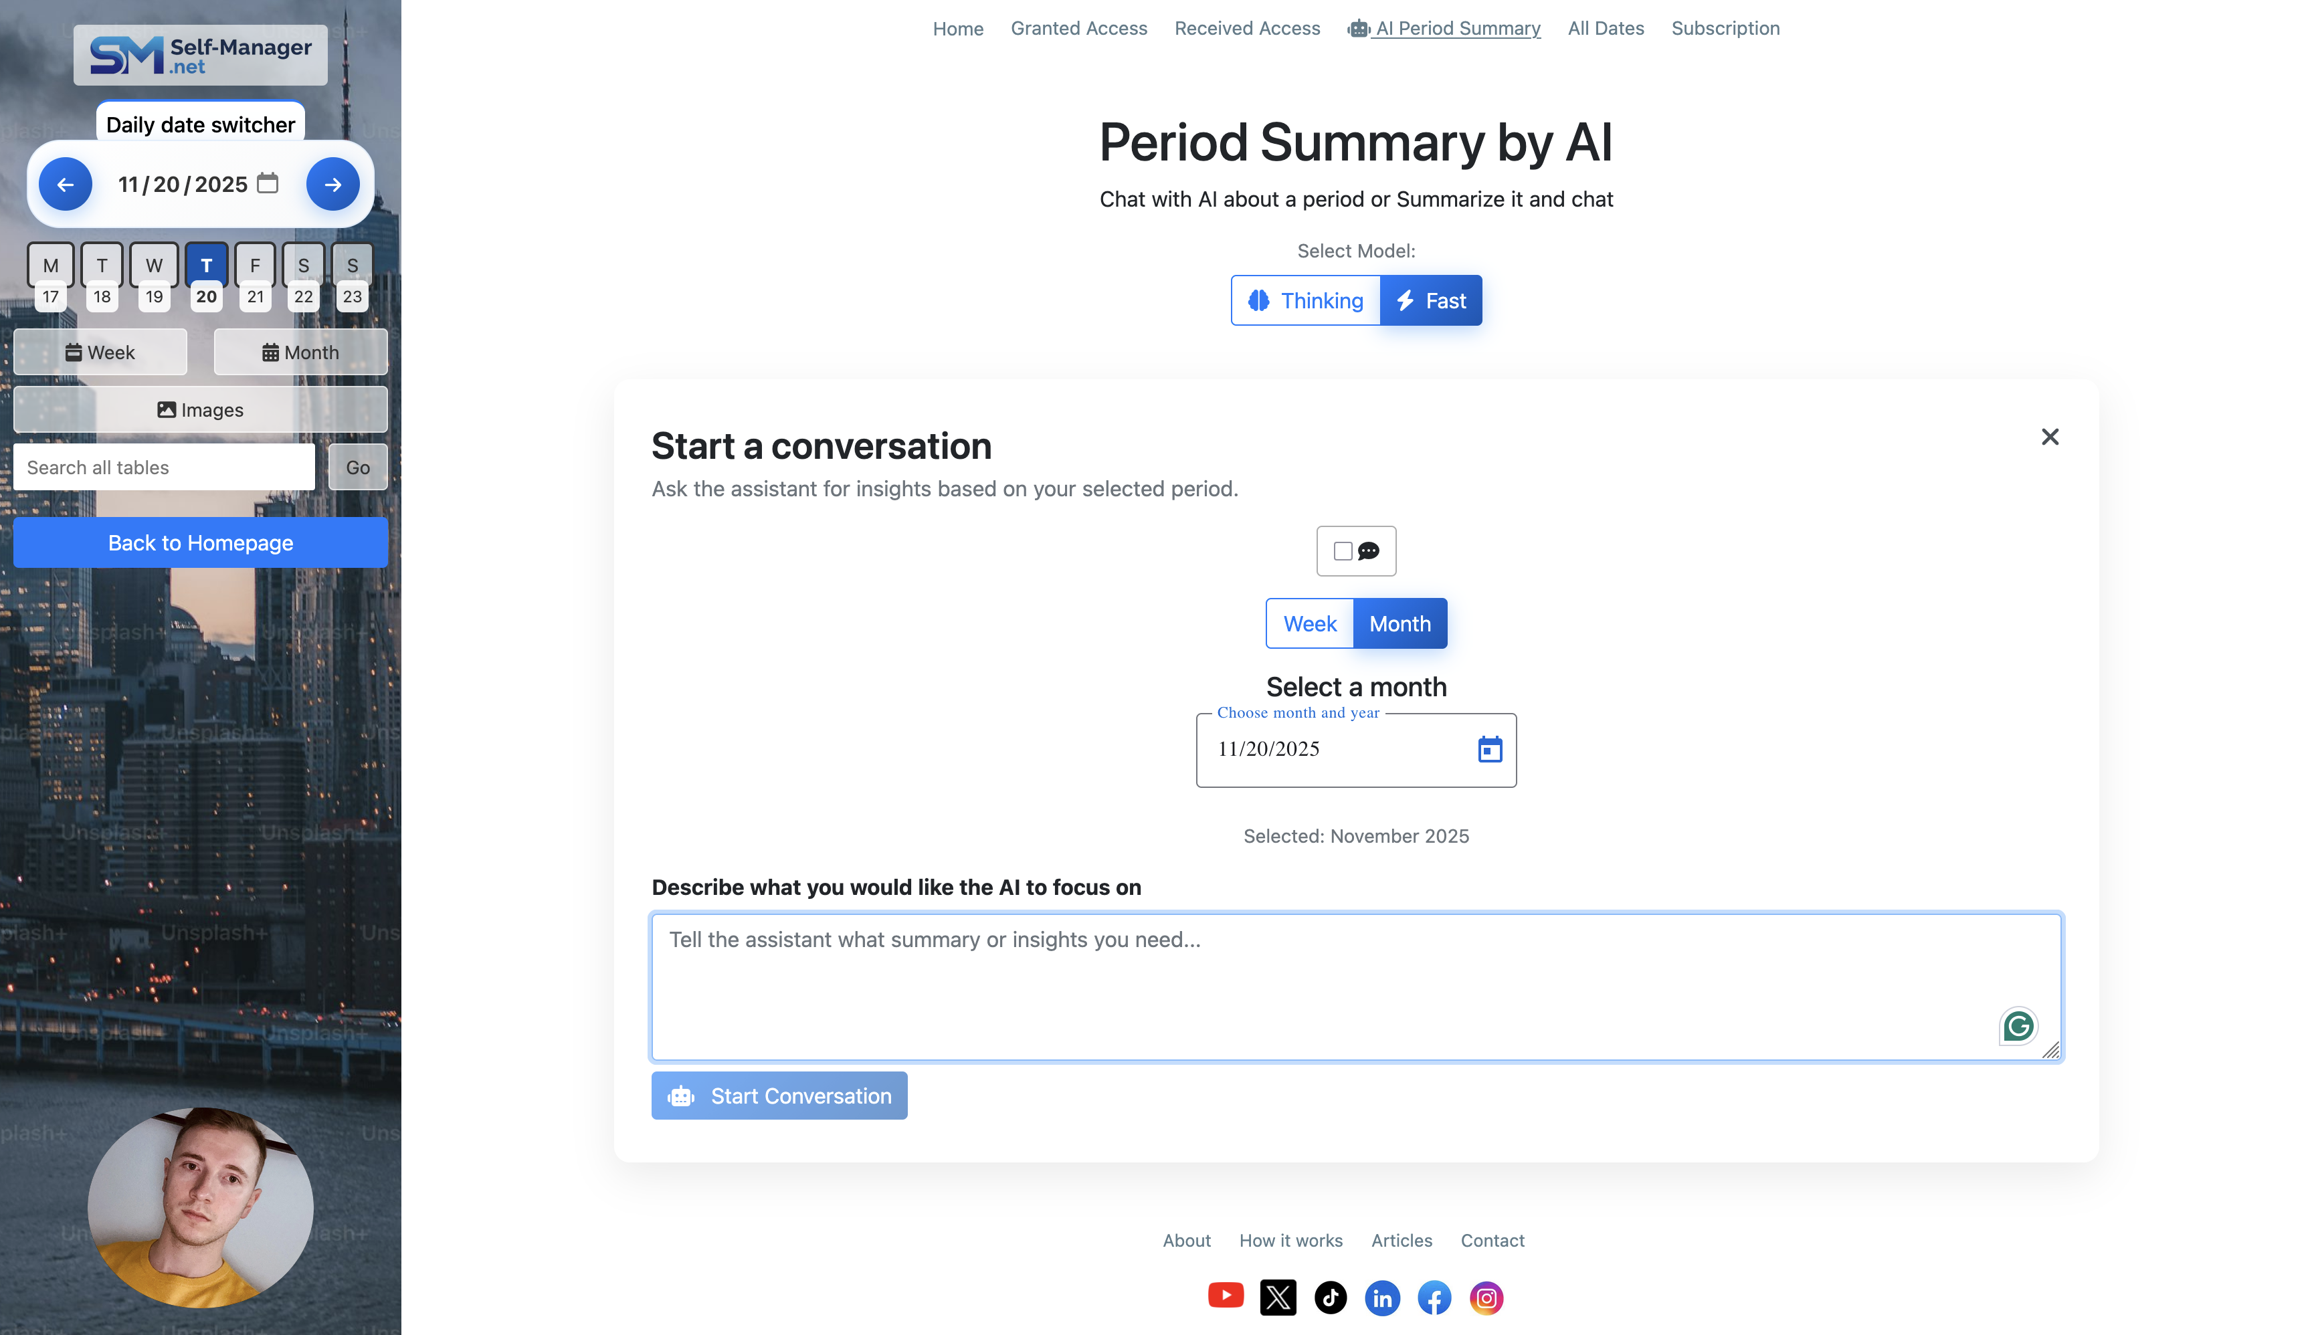Go to previous day with left arrow

(65, 185)
